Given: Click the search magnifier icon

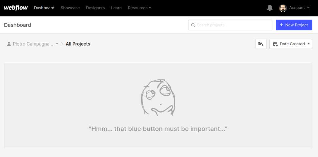Looking at the screenshot, I should (193, 25).
